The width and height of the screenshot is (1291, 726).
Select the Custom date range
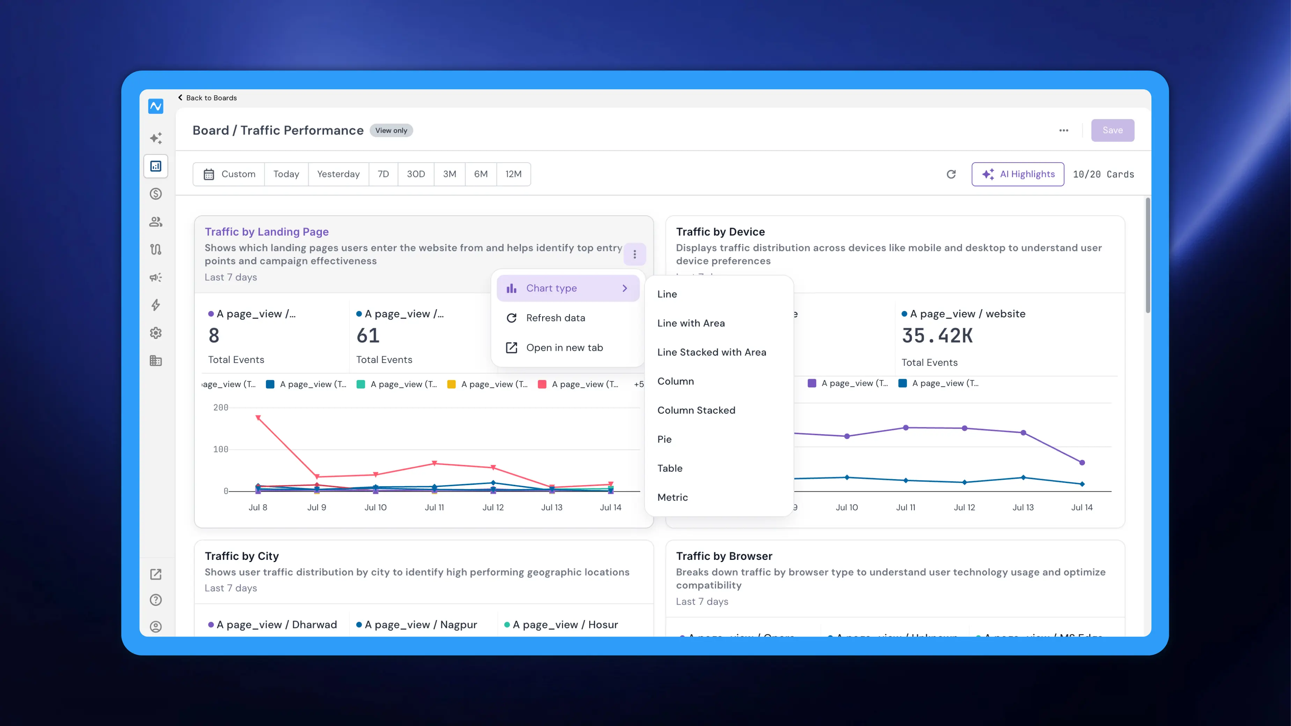coord(229,174)
